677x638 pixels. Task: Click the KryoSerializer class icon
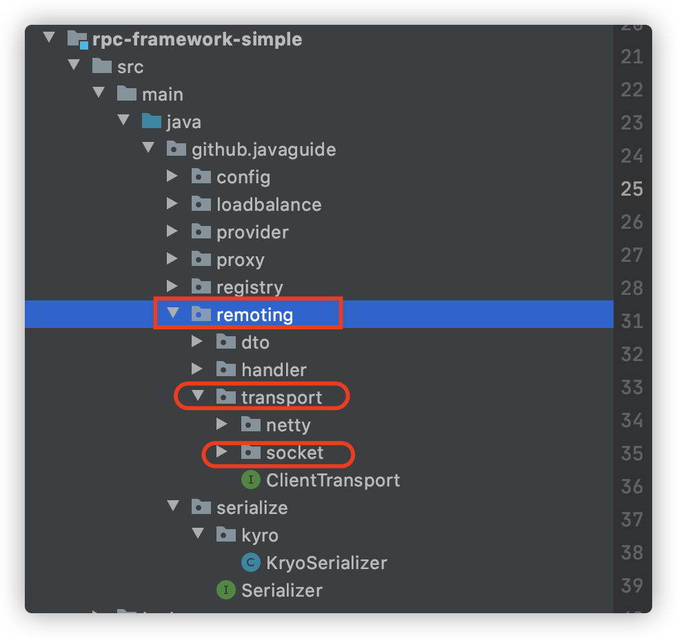[250, 563]
